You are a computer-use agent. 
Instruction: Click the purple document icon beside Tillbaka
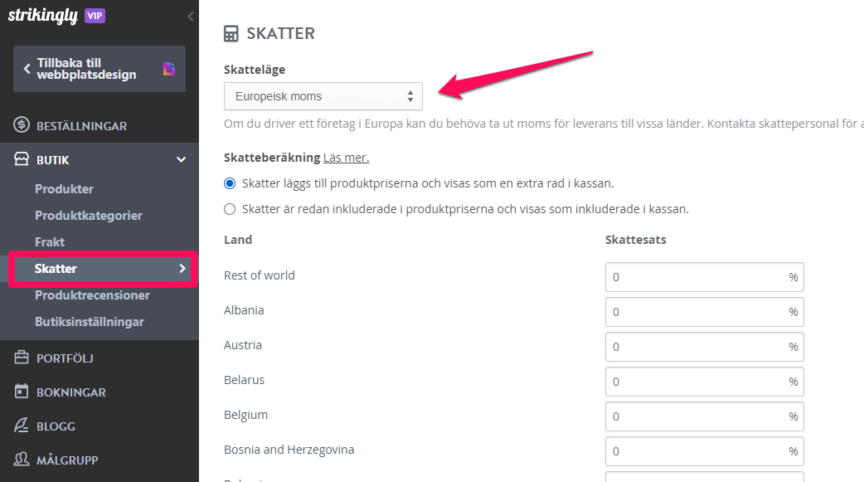pyautogui.click(x=169, y=69)
